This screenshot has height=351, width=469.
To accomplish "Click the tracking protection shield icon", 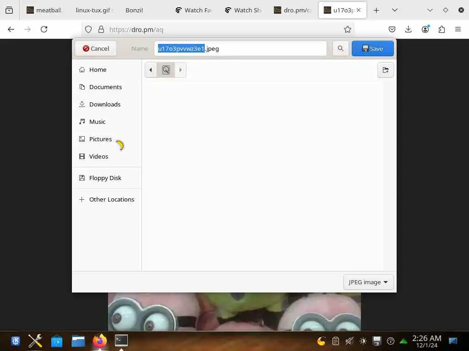I will [88, 29].
